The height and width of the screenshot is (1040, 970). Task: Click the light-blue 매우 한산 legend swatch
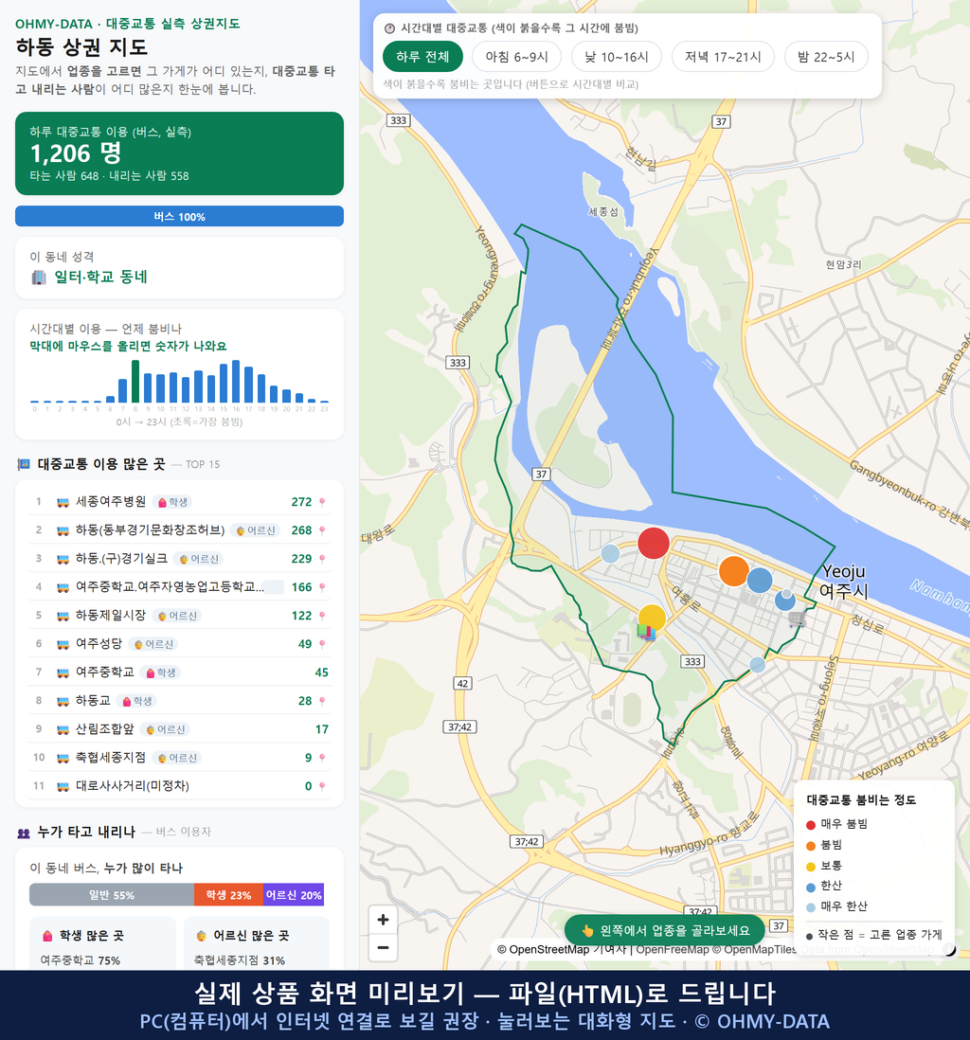coord(810,908)
